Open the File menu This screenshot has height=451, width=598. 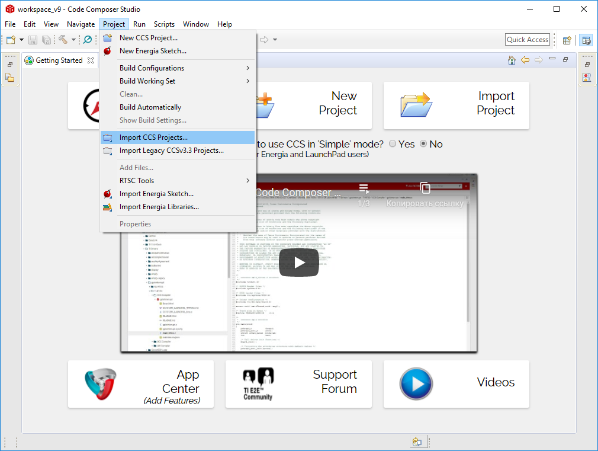coord(10,24)
